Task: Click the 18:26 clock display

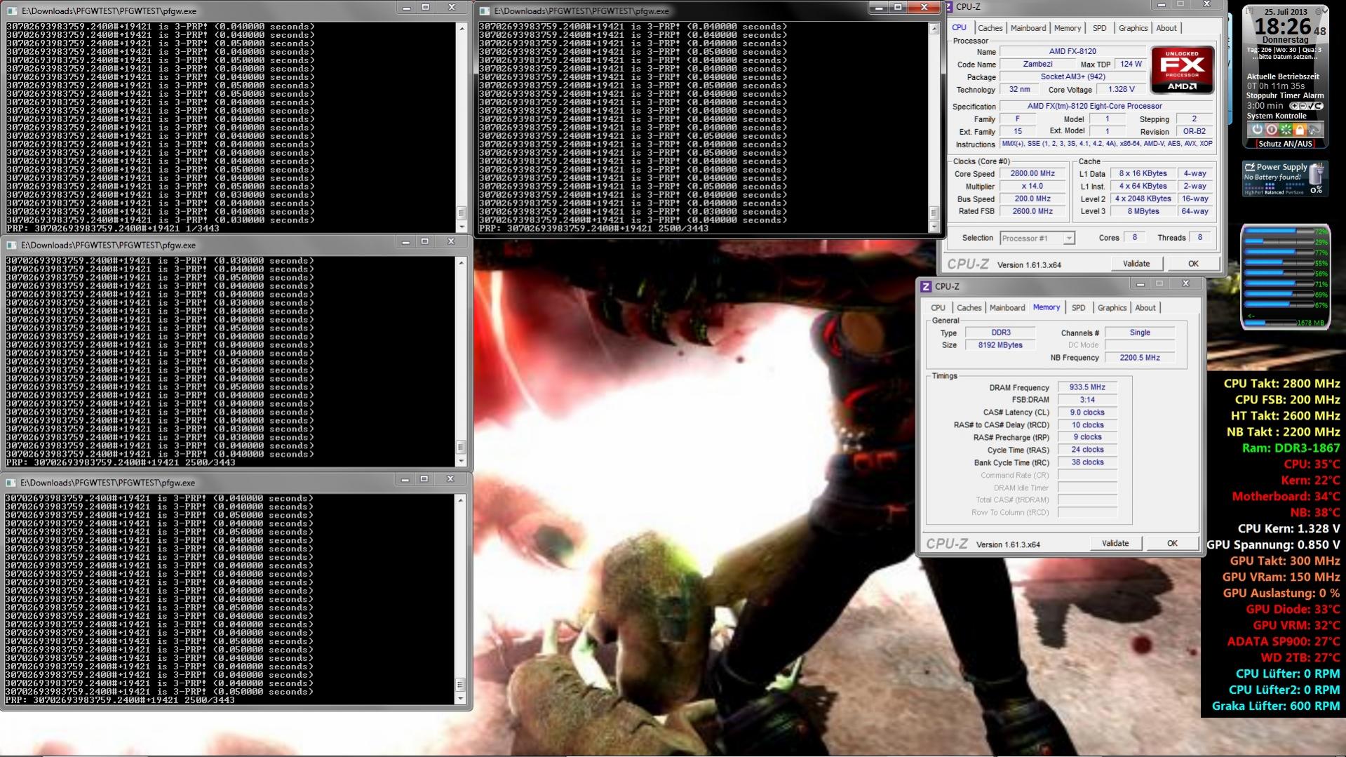Action: pos(1282,27)
